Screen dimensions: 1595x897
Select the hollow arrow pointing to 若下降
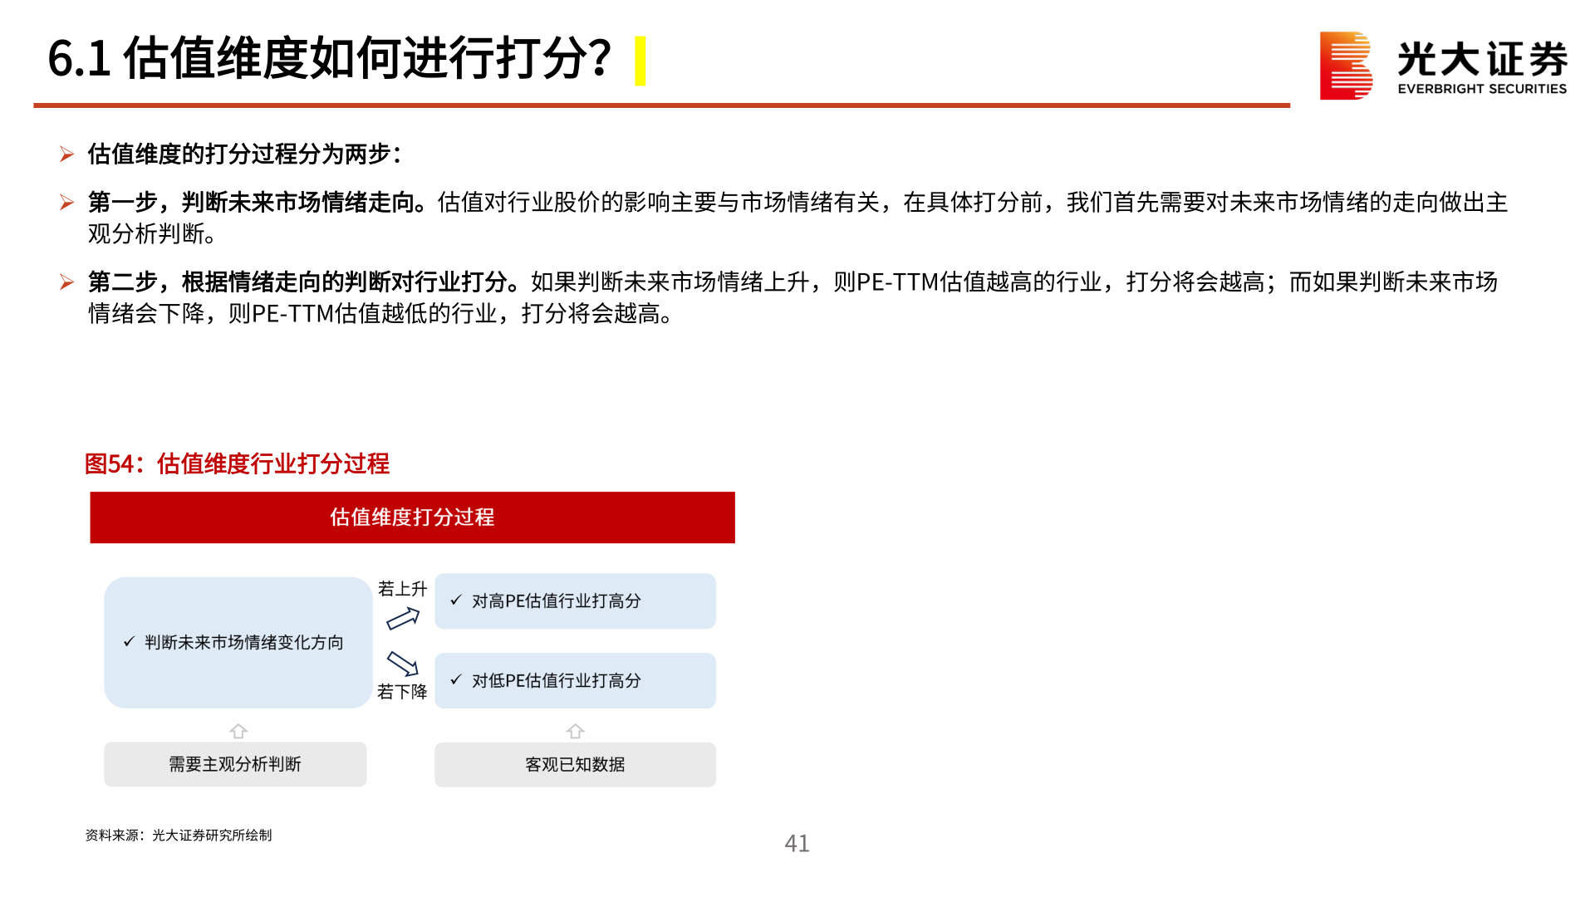pos(402,662)
